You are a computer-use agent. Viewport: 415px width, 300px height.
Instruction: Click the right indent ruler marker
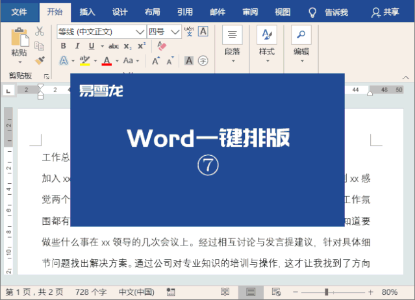click(370, 93)
